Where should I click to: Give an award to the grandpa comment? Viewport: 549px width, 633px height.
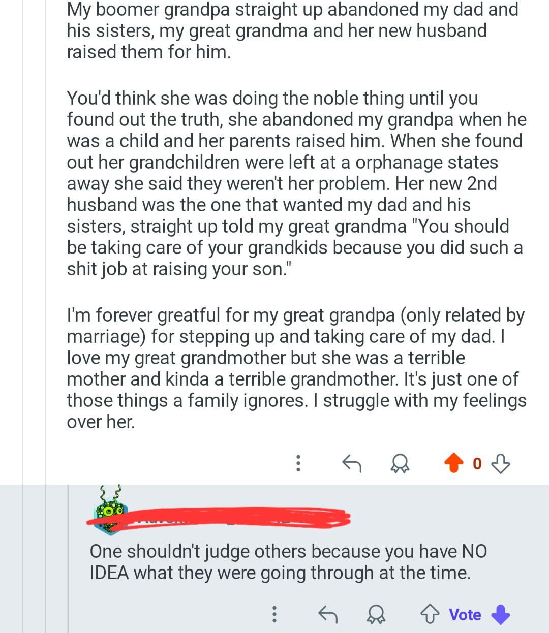point(401,463)
